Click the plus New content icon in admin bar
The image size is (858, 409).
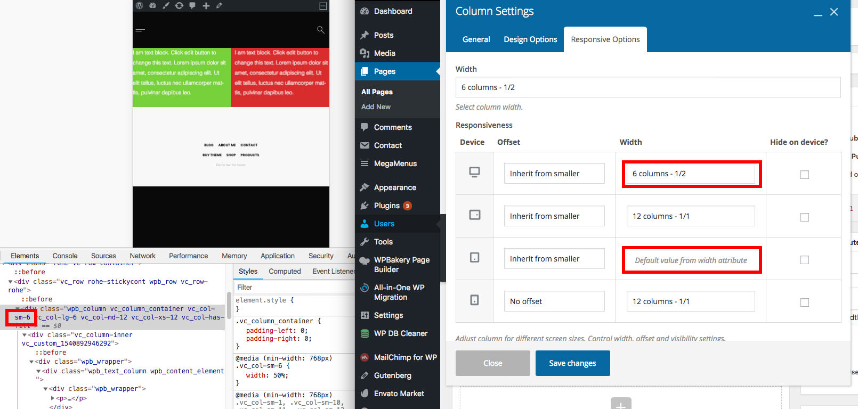(x=206, y=5)
